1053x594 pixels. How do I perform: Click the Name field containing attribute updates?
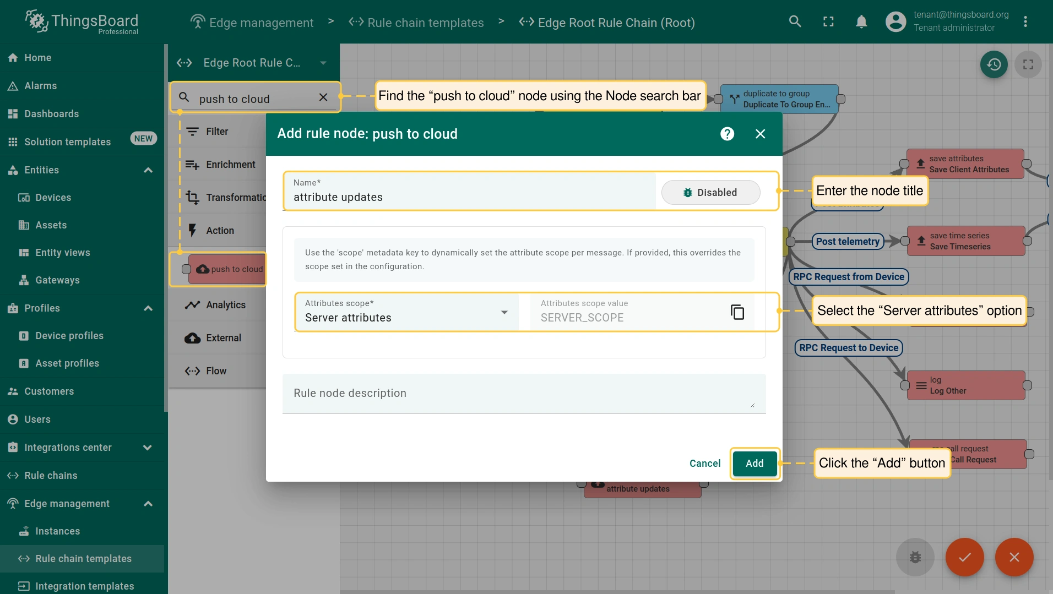[468, 197]
